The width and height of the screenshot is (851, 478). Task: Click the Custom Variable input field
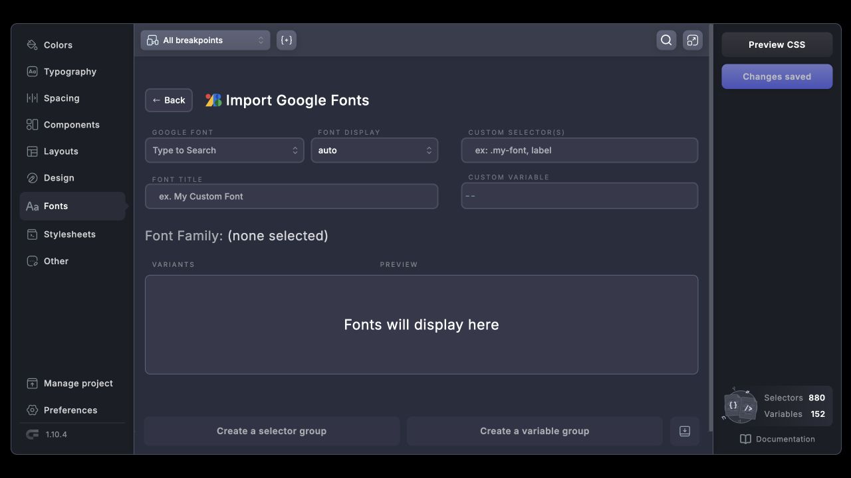click(x=580, y=196)
